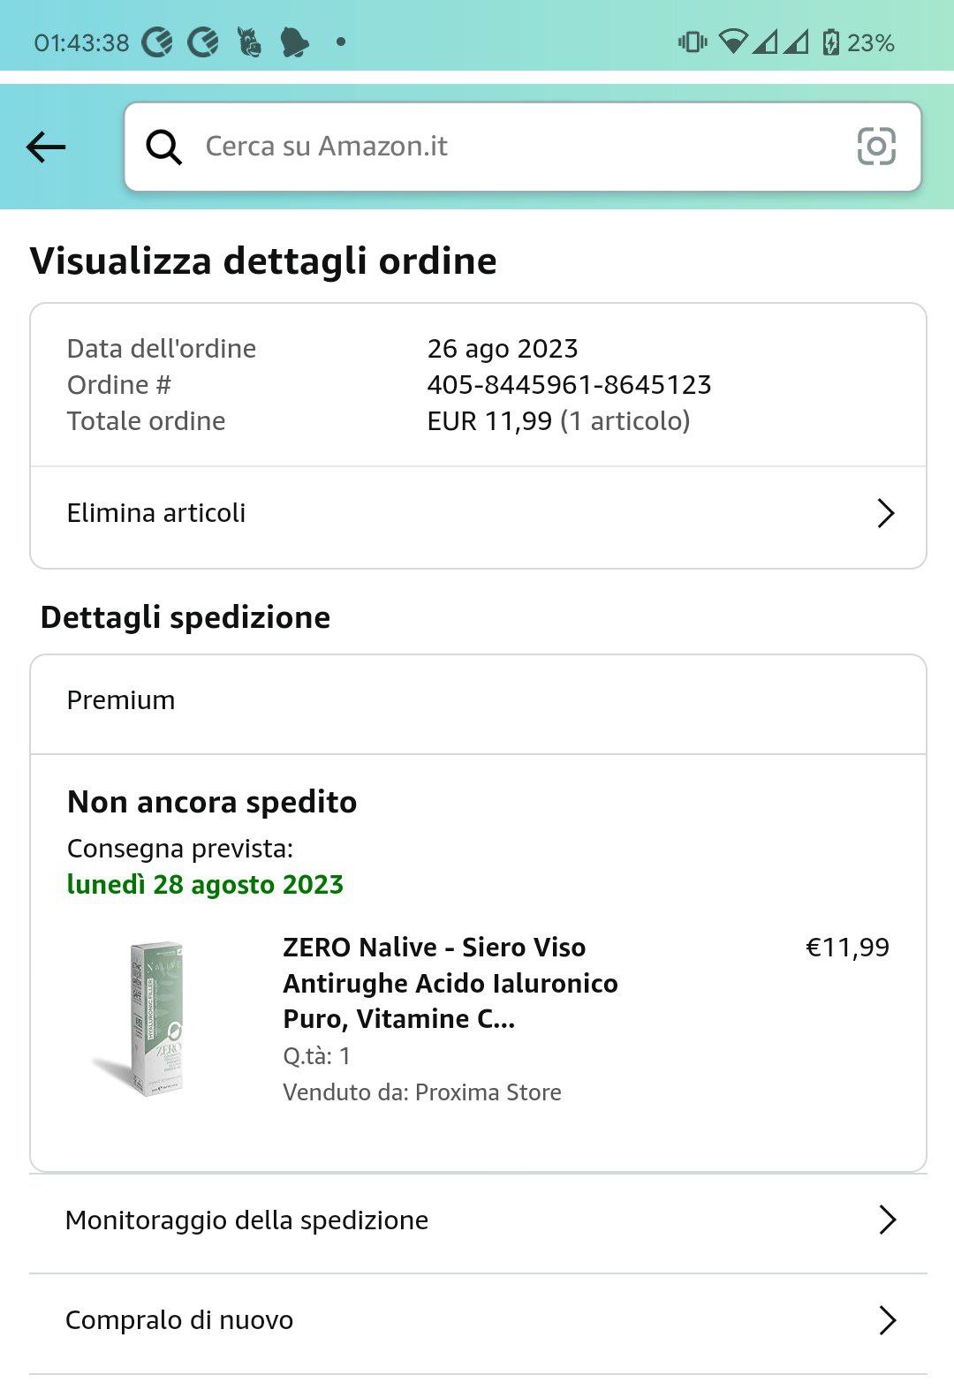This screenshot has width=954, height=1390.
Task: Tap the Premium shipping row
Action: click(477, 701)
